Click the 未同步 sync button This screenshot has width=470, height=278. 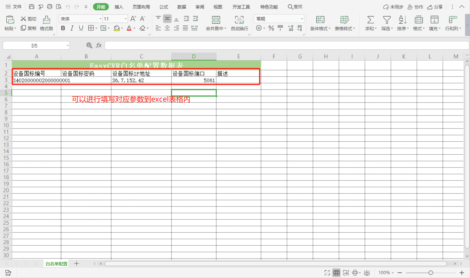pyautogui.click(x=393, y=7)
